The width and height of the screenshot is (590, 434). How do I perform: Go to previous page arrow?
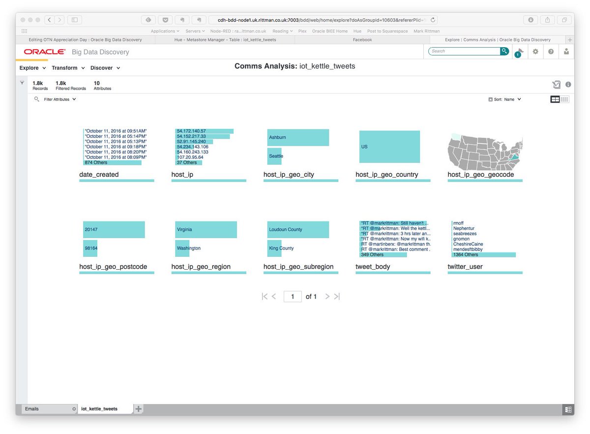[274, 297]
